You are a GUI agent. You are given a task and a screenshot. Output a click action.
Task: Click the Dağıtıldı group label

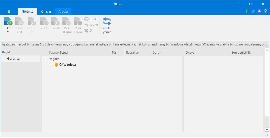(55, 59)
